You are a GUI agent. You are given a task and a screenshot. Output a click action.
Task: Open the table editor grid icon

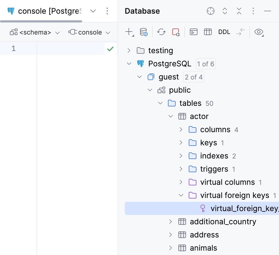coord(208,32)
